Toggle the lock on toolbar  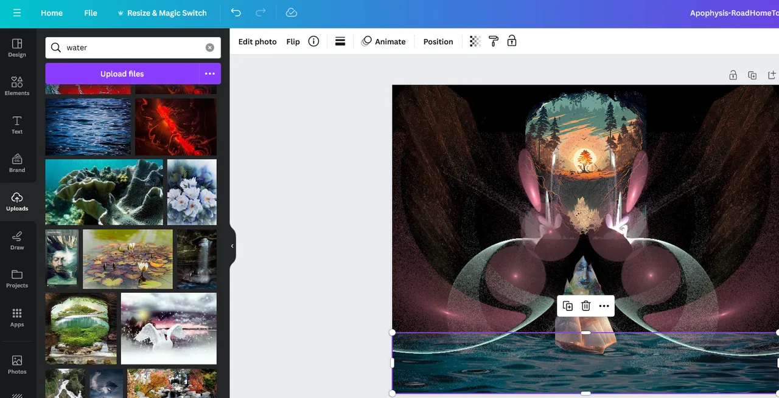[x=512, y=41]
